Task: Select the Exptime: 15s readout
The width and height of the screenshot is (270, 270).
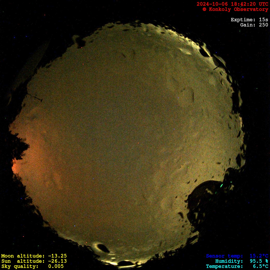Action: [249, 20]
